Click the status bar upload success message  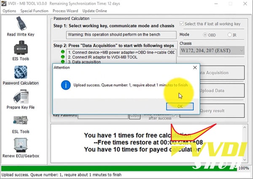point(62,175)
